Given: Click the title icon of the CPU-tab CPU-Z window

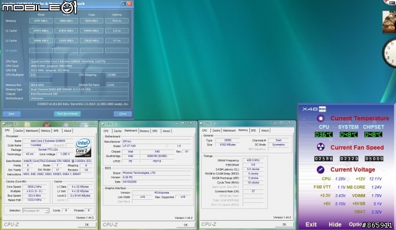Looking at the screenshot, I should click(4, 124).
